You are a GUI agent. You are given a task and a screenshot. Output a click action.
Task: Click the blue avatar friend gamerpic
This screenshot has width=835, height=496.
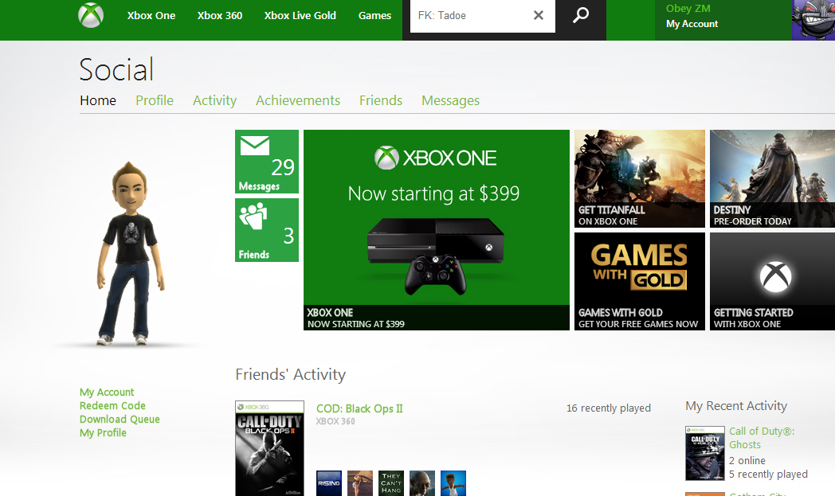(453, 483)
